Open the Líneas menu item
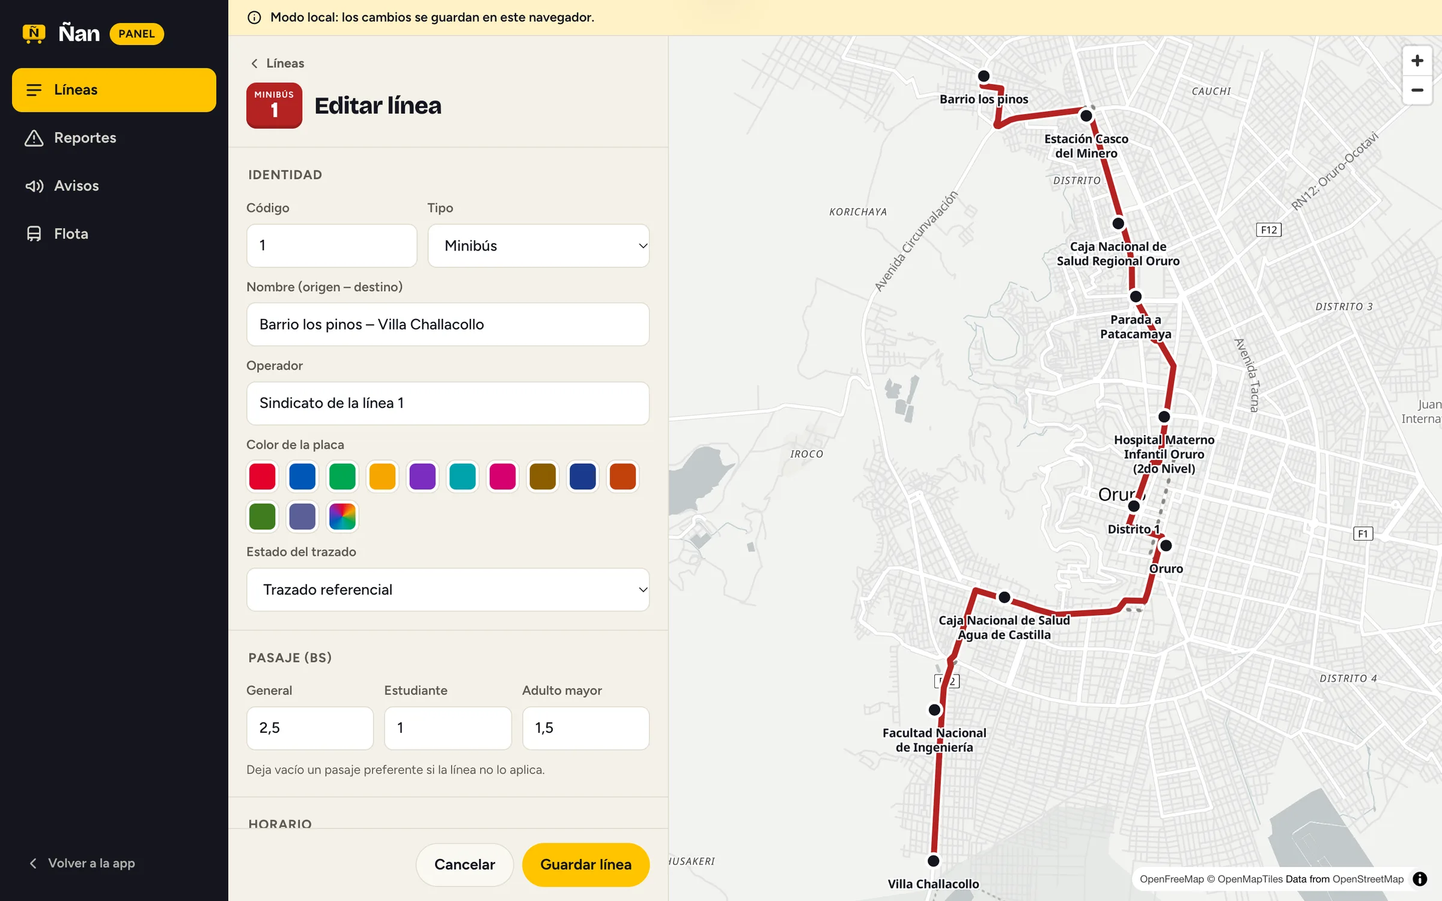1442x901 pixels. 114,90
